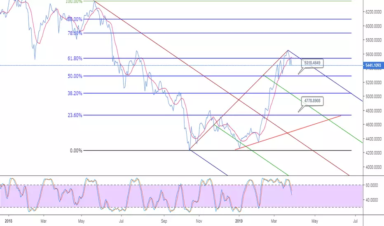Click the Jul label at axis end
The width and height of the screenshot is (384, 226).
(355, 221)
